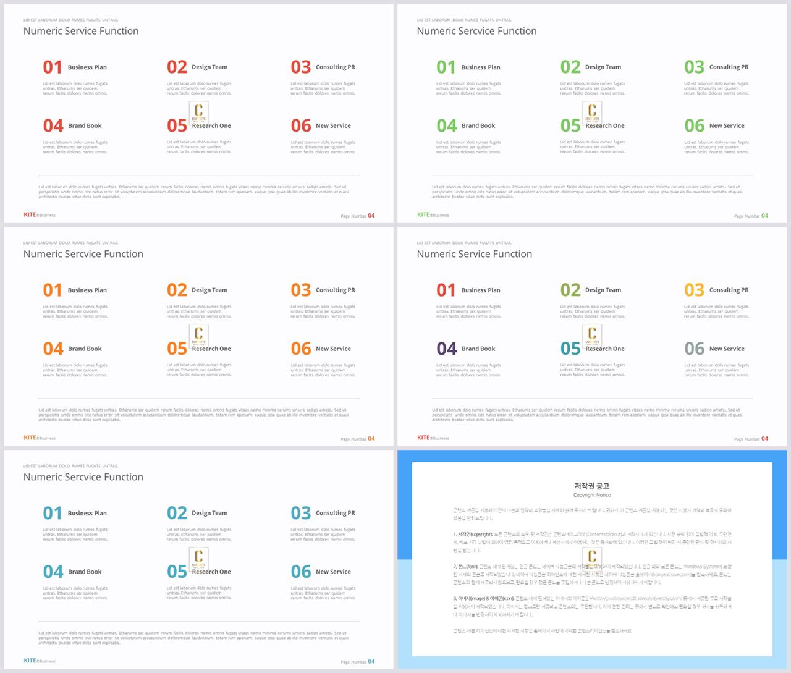The image size is (791, 673).
Task: Open the teal-numbered slide thumbnail
Action: coord(198,560)
